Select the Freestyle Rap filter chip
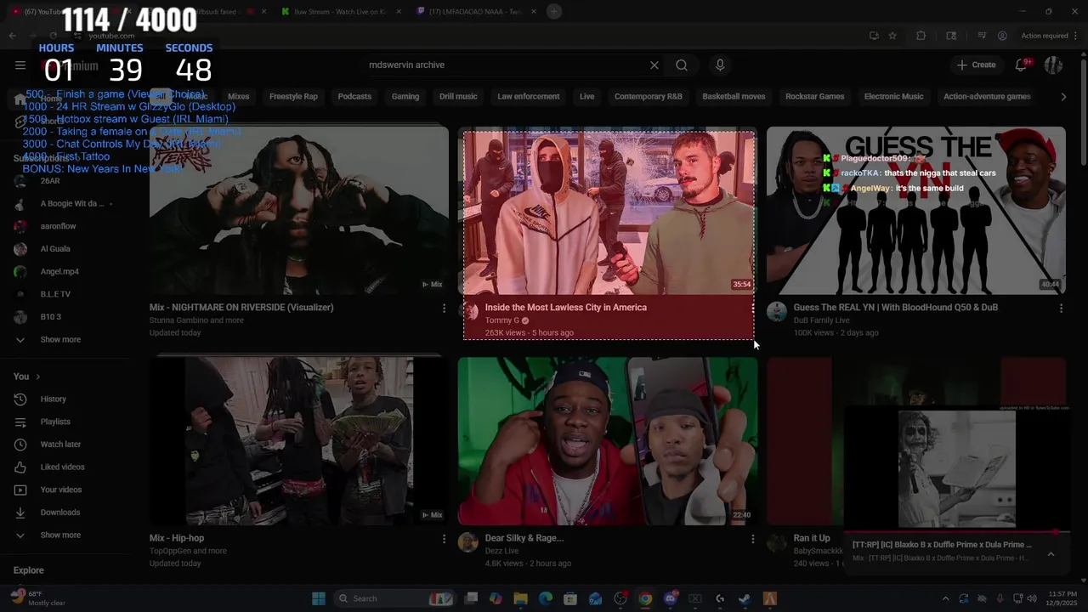The height and width of the screenshot is (612, 1088). click(293, 97)
